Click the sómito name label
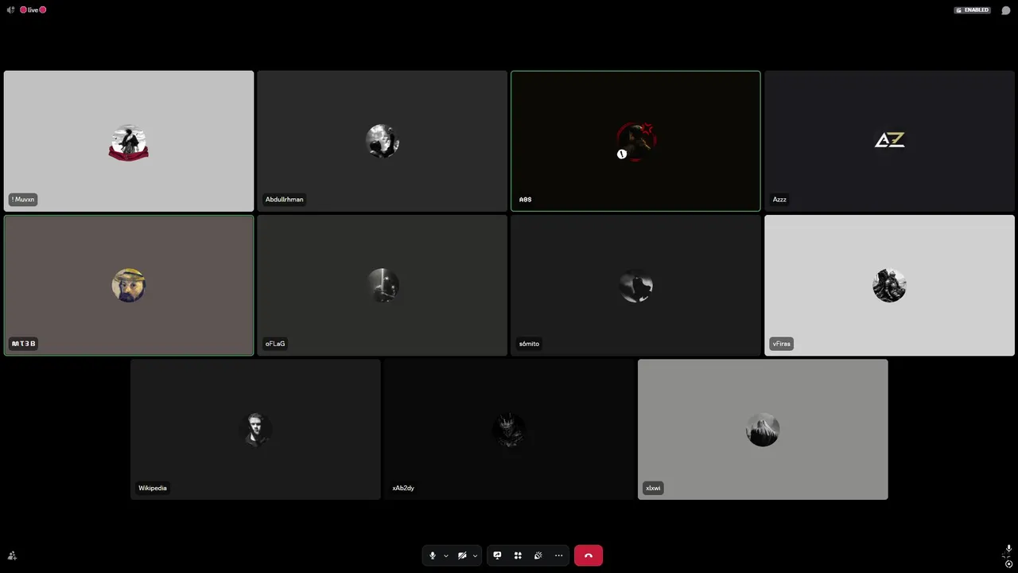The image size is (1018, 573). 529,344
